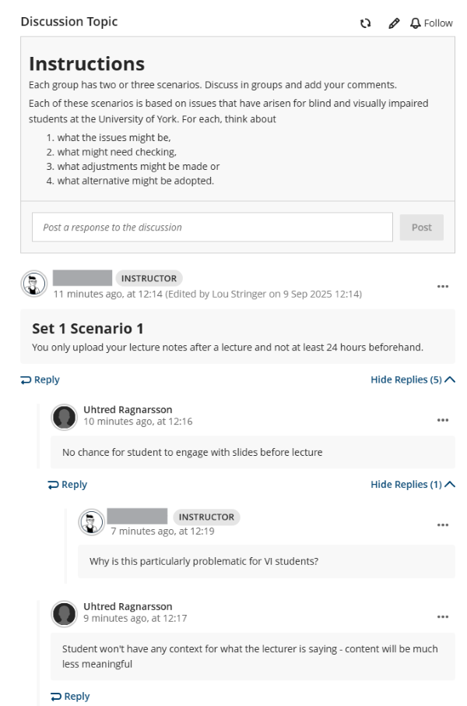Click Uhtred Ragnarsson's avatar on 12:16 reply
467x706 pixels.
[65, 417]
